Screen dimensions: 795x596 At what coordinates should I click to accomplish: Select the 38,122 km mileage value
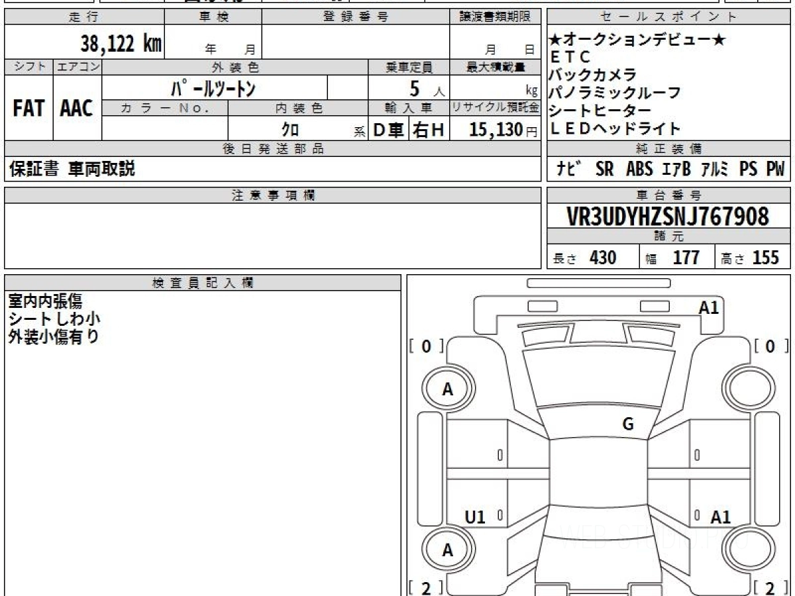pos(121,44)
